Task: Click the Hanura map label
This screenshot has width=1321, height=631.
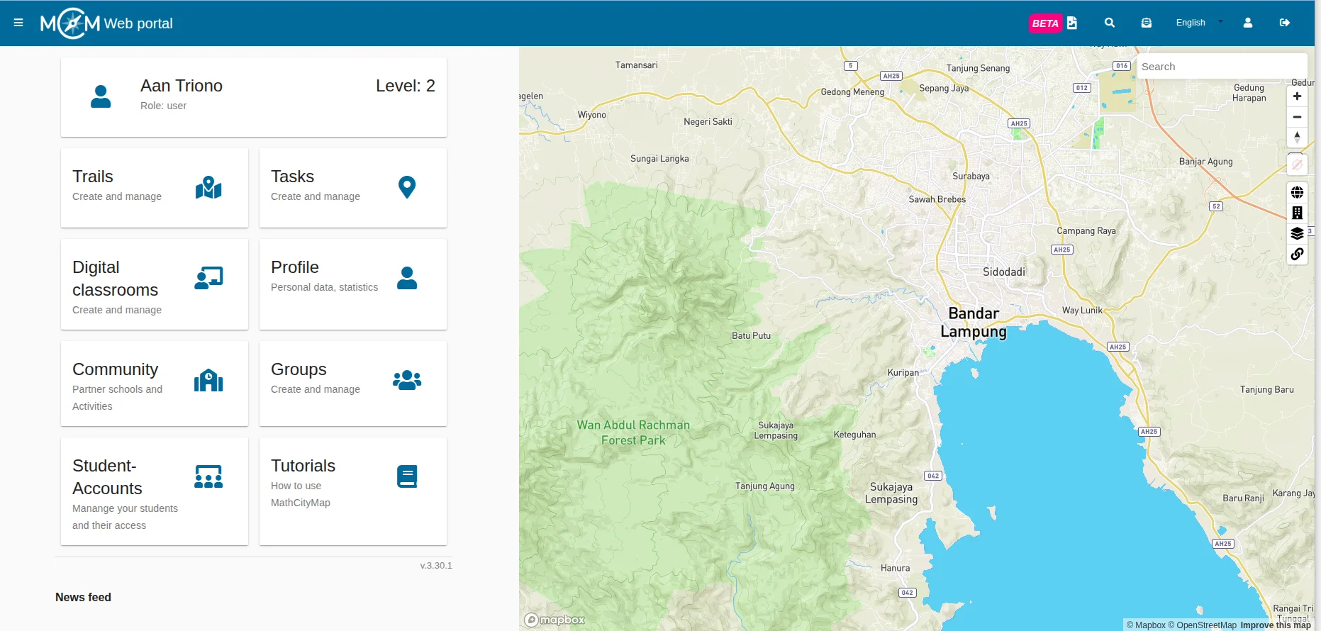Action: tap(895, 568)
